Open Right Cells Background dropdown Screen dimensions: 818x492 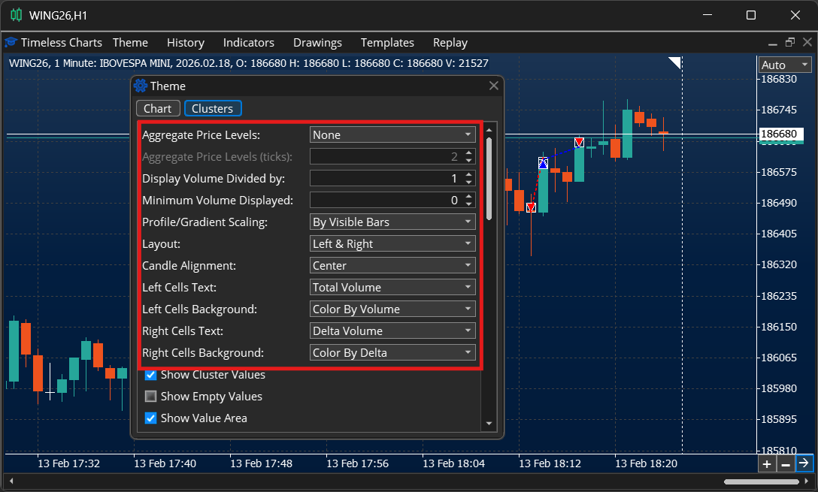point(392,352)
